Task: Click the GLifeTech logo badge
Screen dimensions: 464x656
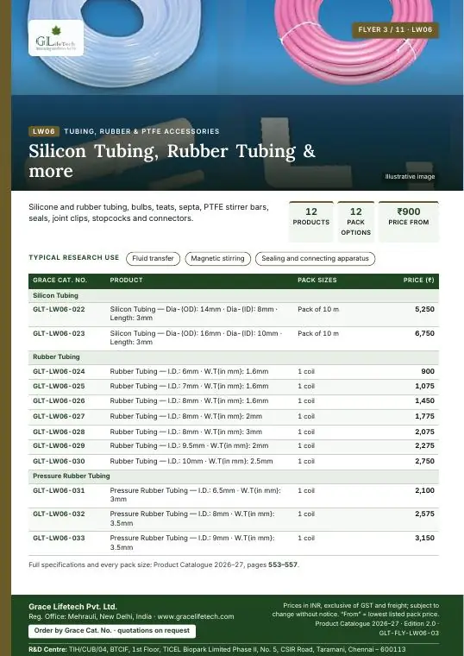Action: pyautogui.click(x=56, y=38)
